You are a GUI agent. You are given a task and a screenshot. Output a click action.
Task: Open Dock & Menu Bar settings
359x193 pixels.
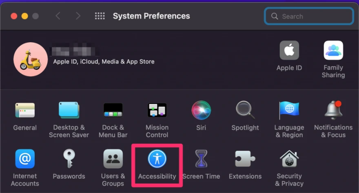pyautogui.click(x=113, y=111)
